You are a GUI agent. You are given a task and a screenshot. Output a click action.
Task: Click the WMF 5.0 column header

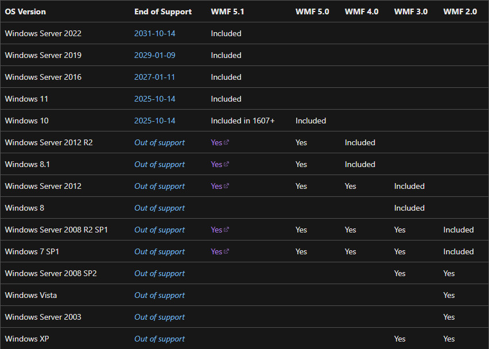point(312,11)
